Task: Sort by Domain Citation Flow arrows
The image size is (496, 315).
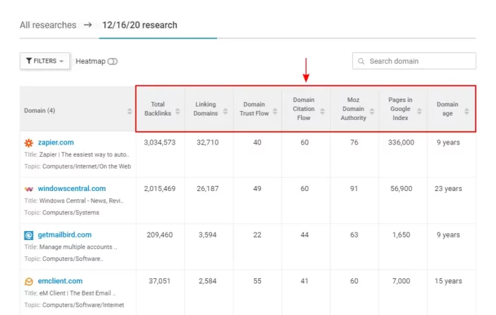Action: [322, 111]
